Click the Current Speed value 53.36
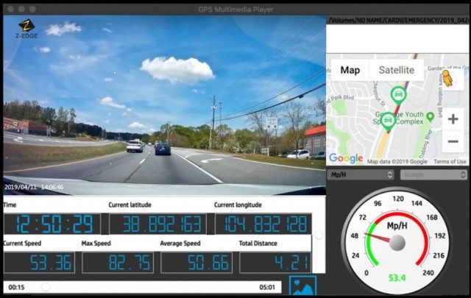The height and width of the screenshot is (298, 471). pyautogui.click(x=39, y=263)
